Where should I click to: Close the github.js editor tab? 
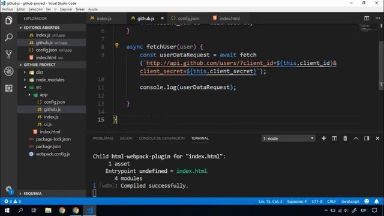[162, 19]
